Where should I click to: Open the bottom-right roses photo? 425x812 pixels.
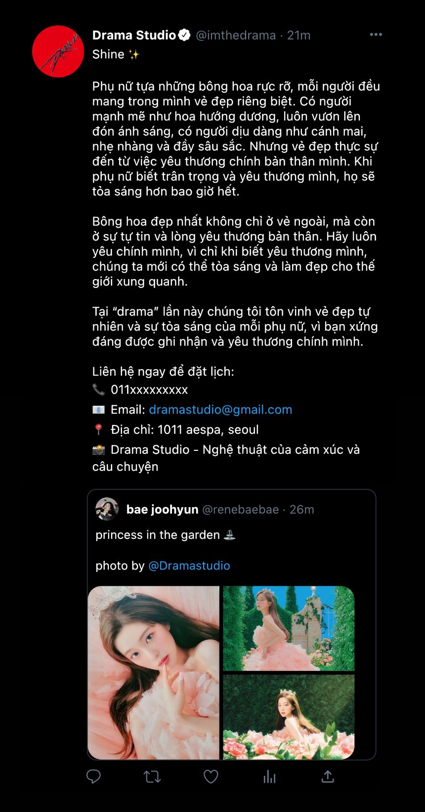click(x=289, y=717)
